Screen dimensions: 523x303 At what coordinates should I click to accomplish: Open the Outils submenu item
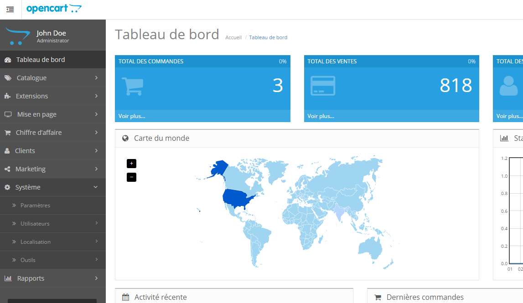click(x=53, y=260)
